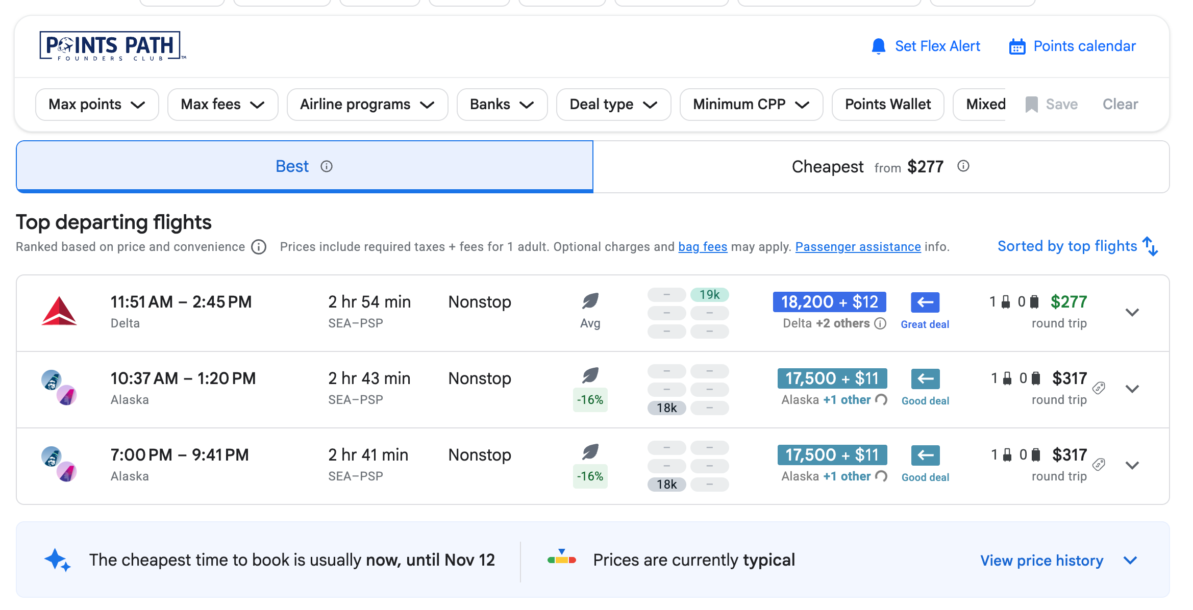
Task: Click the 18k pill on 10:37 AM flight
Action: coord(666,408)
